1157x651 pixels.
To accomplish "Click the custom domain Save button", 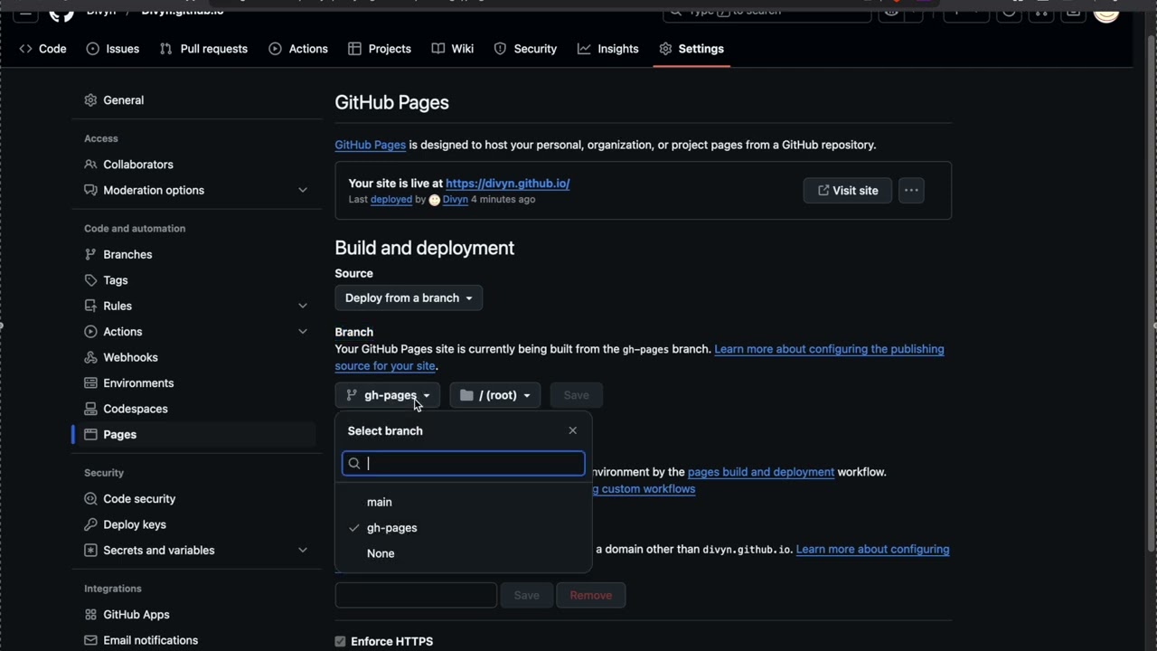I will click(x=526, y=595).
